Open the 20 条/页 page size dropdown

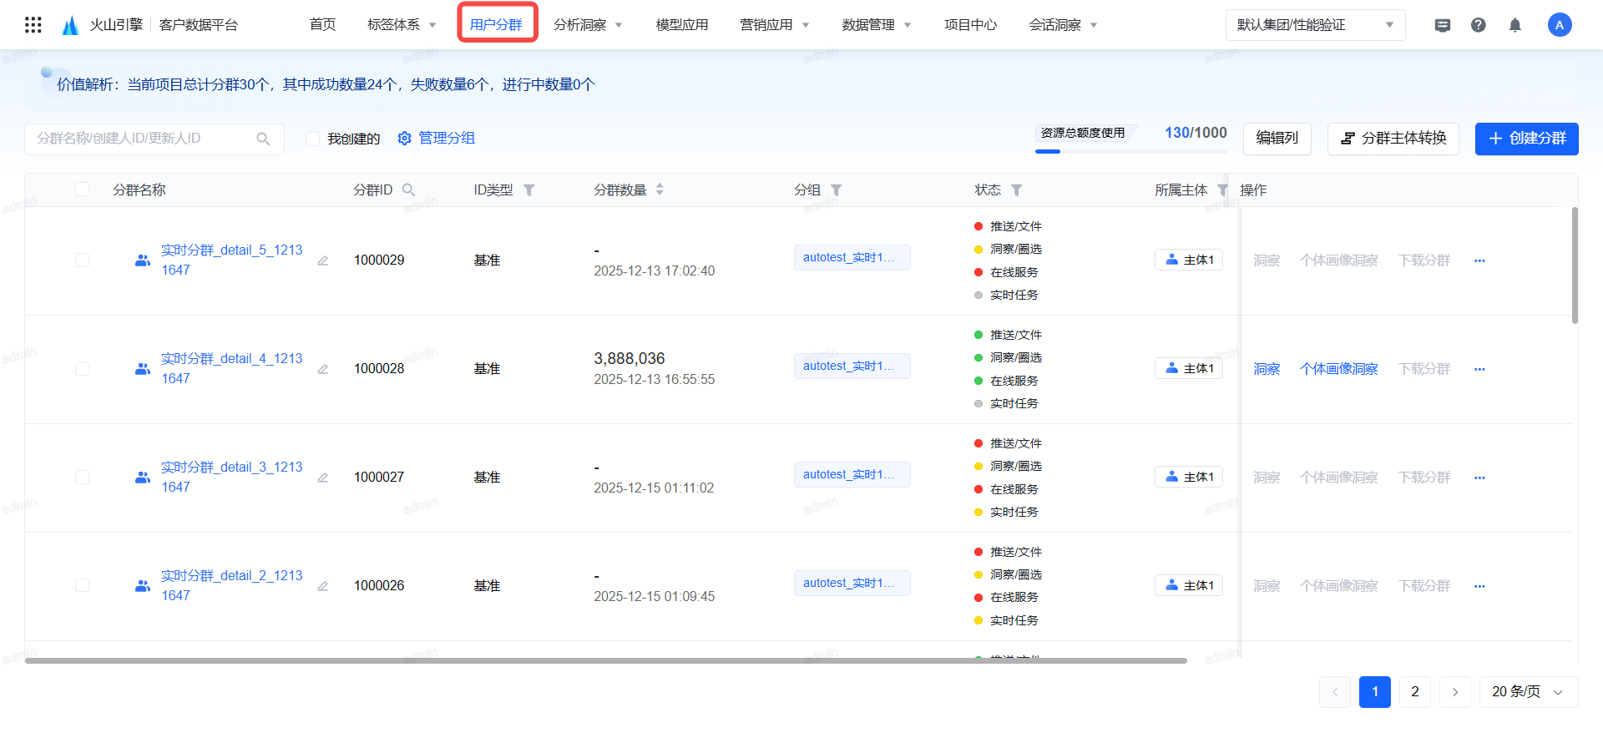[1527, 692]
